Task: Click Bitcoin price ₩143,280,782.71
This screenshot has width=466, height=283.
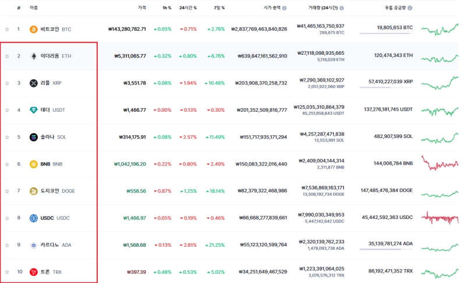Action: pos(127,29)
